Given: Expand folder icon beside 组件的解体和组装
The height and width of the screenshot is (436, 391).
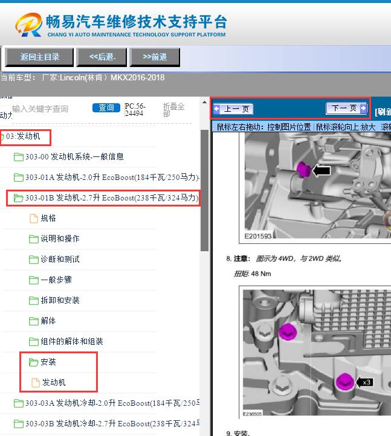Looking at the screenshot, I should pyautogui.click(x=34, y=341).
